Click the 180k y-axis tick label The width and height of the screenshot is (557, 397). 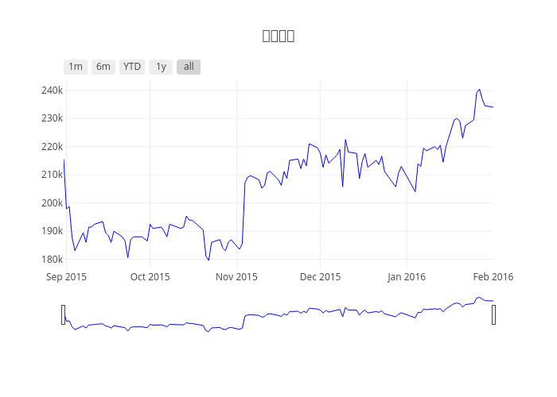coord(51,259)
